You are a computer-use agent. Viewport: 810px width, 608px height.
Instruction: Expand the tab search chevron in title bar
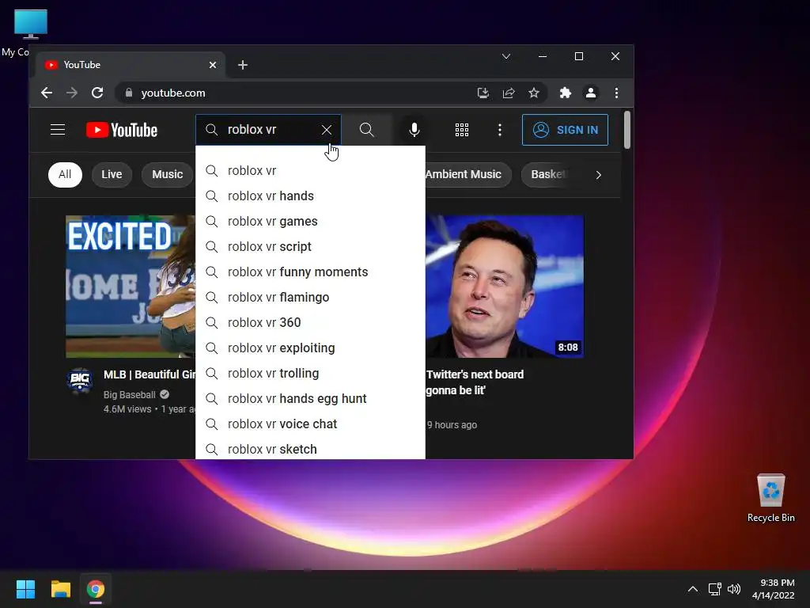coord(506,56)
